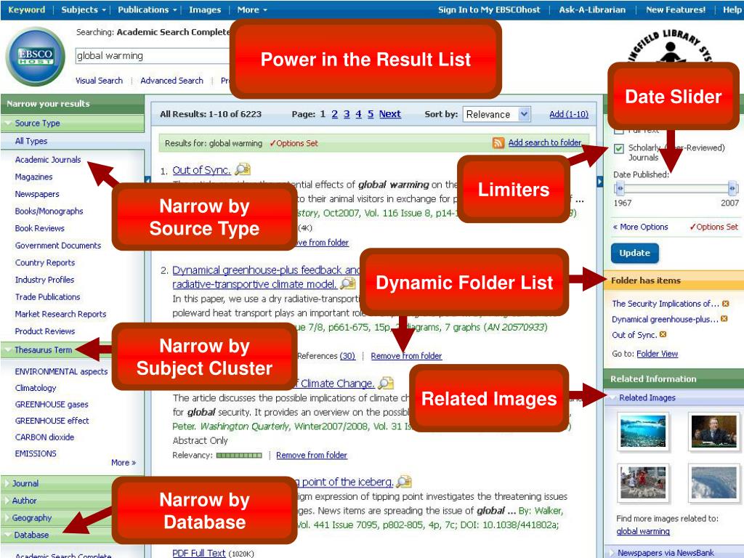
Task: Click the Update button
Action: point(634,253)
